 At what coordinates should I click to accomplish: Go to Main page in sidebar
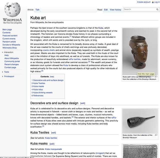coord(7,29)
